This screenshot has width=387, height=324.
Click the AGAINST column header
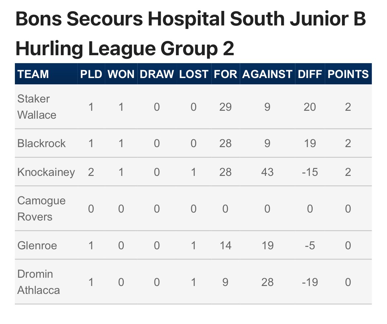click(x=267, y=74)
